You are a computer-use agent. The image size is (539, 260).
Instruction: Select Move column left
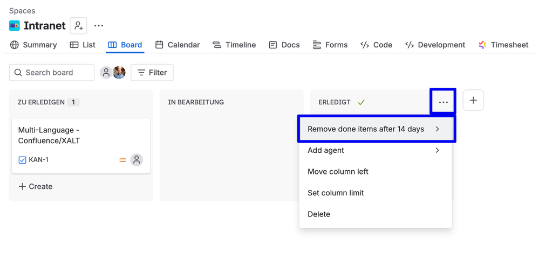pos(376,172)
